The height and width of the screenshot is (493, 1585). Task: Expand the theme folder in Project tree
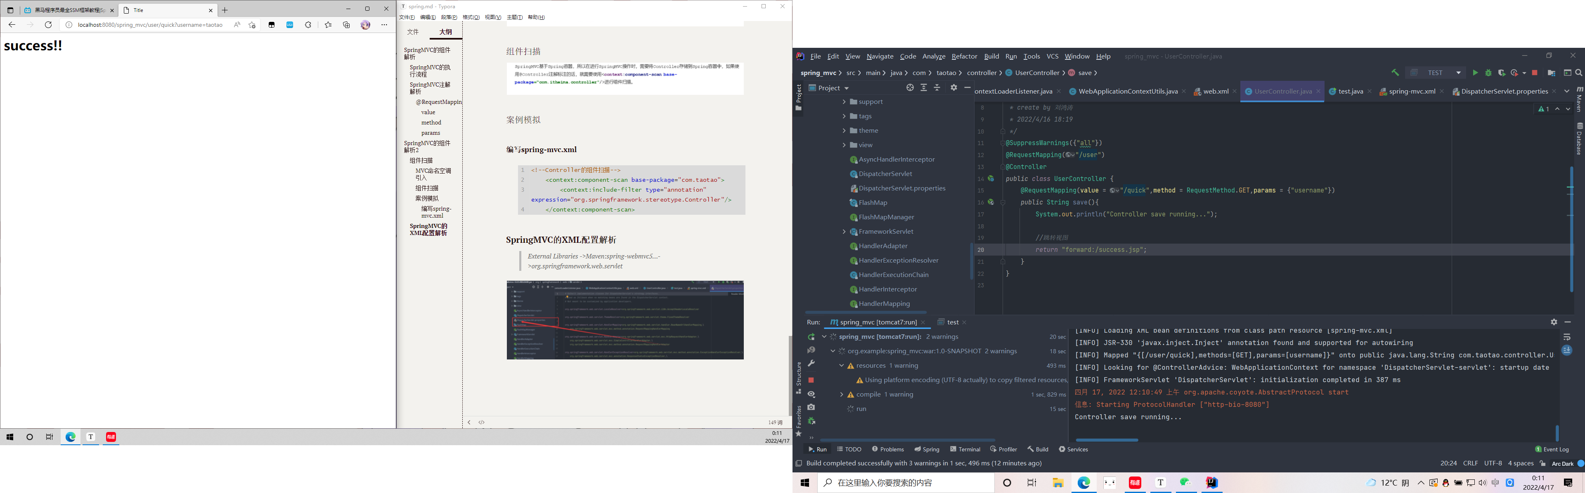844,130
